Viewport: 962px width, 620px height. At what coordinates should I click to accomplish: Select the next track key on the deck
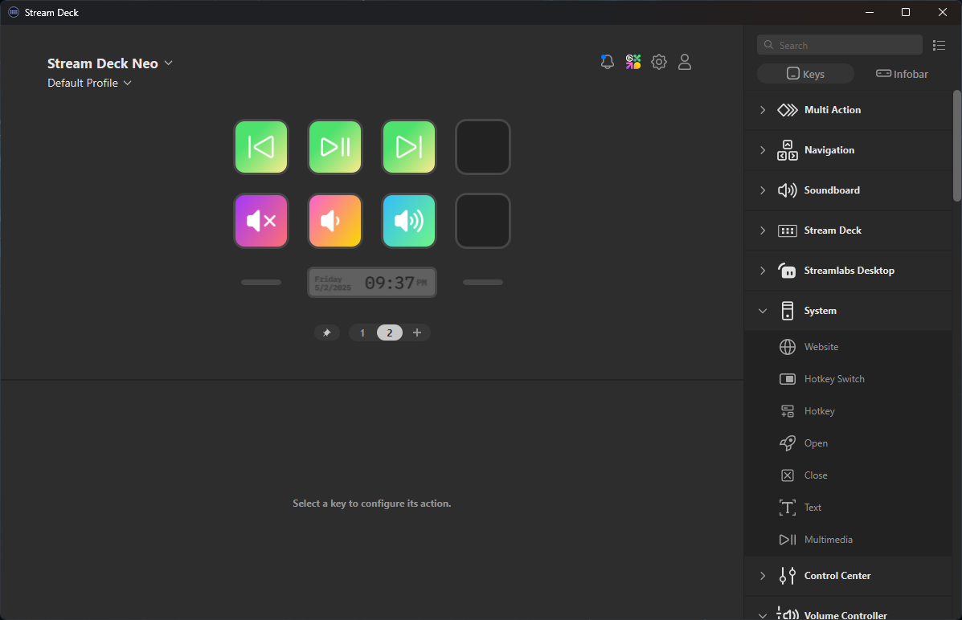point(408,147)
